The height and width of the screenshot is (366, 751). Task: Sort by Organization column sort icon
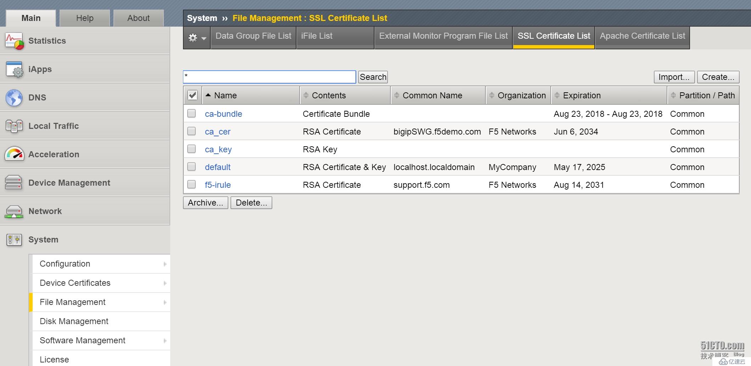(492, 95)
